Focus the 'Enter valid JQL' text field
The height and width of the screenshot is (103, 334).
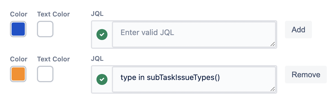[x=194, y=35]
